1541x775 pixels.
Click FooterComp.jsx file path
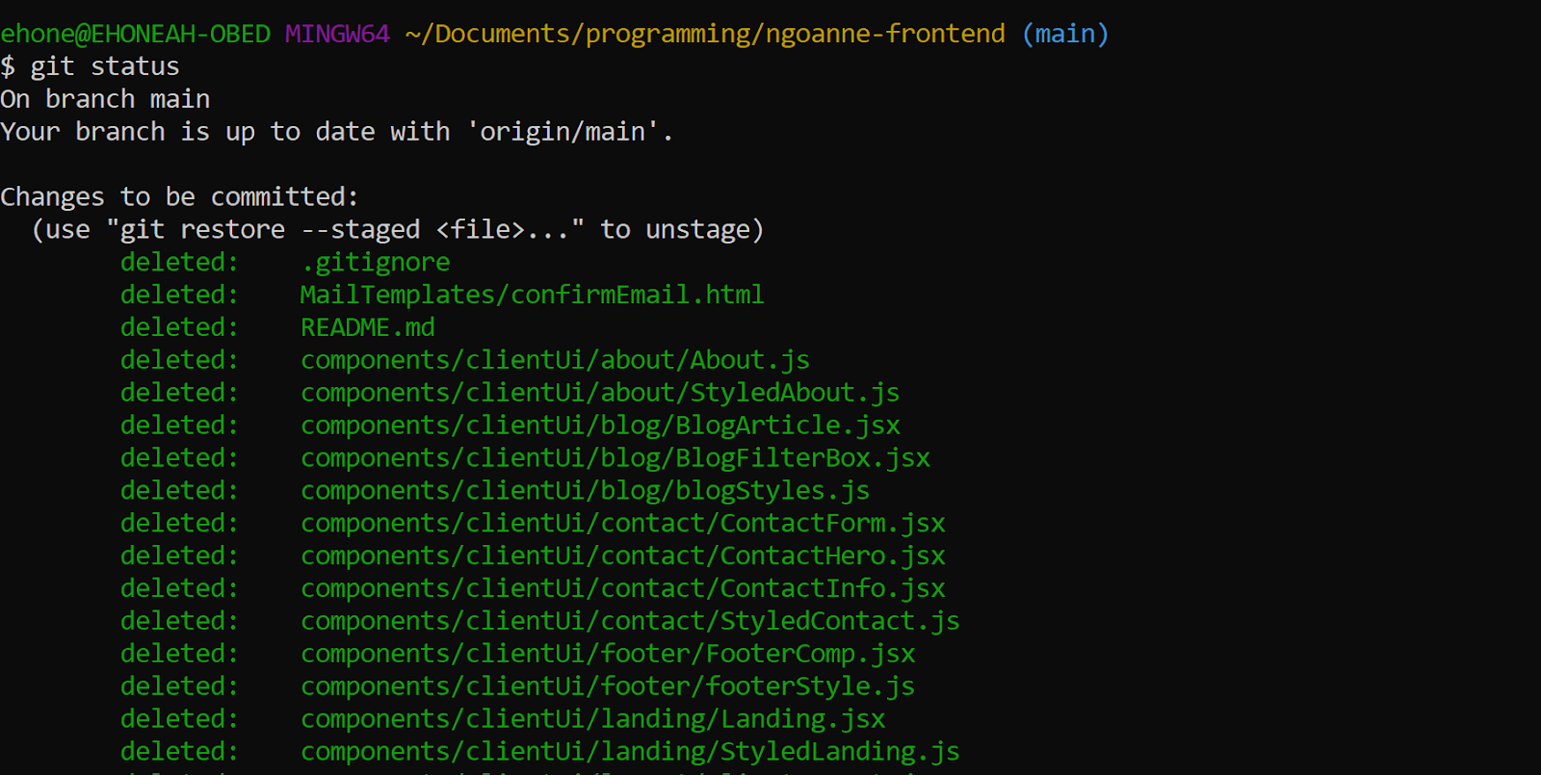[x=608, y=654]
